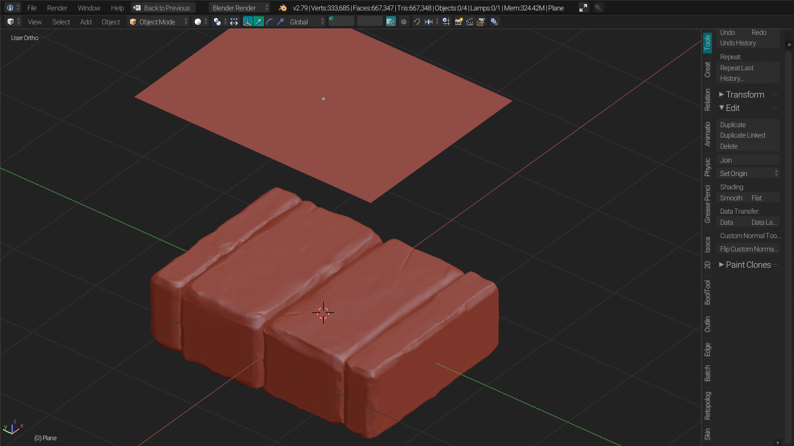Open the repeat History... list
Viewport: 794px width, 446px height.
[x=748, y=78]
